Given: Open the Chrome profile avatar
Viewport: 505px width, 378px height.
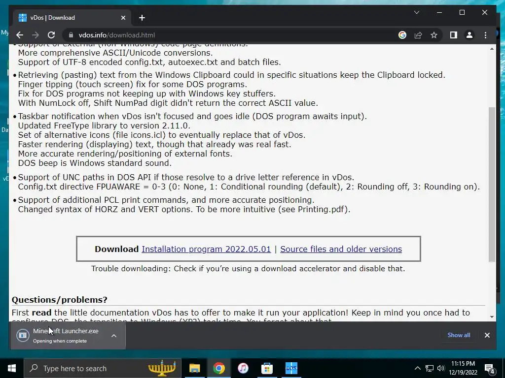Looking at the screenshot, I should (x=469, y=35).
